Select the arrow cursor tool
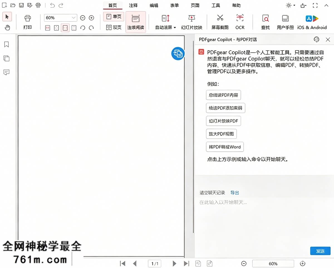The width and height of the screenshot is (334, 268). 7,17
